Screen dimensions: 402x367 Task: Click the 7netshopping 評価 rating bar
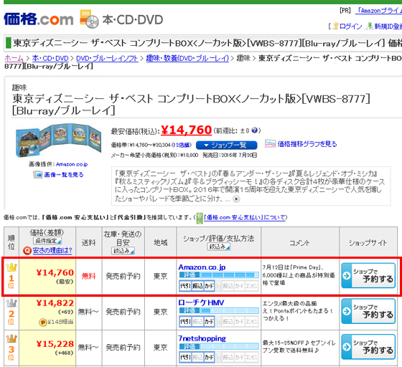(x=219, y=346)
